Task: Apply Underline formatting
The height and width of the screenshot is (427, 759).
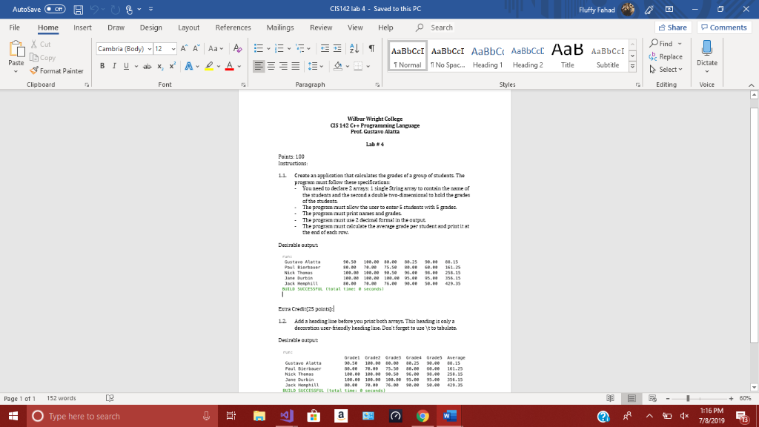Action: pyautogui.click(x=126, y=66)
